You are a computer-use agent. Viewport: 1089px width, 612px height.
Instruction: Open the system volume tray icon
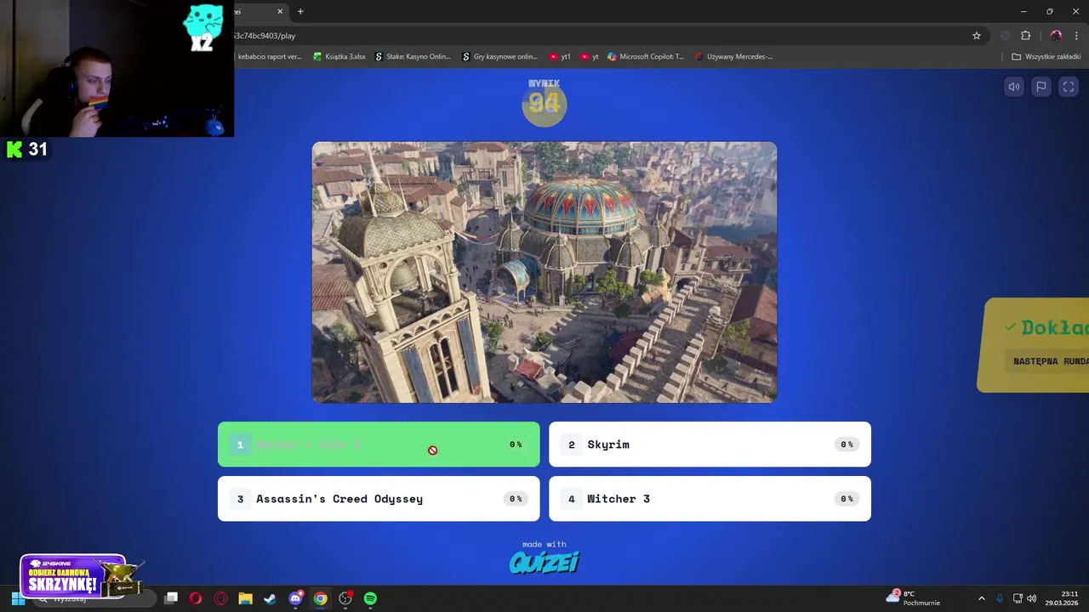[x=1031, y=598]
